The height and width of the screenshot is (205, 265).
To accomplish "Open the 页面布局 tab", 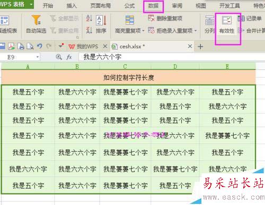I will [x=101, y=6].
